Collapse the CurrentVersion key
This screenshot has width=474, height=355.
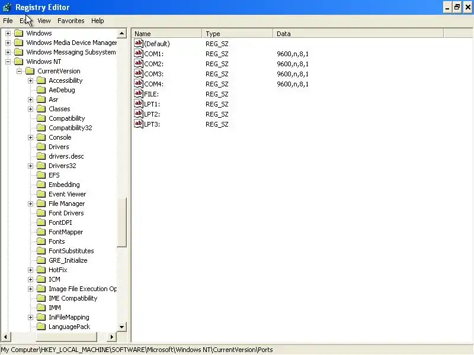(20, 71)
